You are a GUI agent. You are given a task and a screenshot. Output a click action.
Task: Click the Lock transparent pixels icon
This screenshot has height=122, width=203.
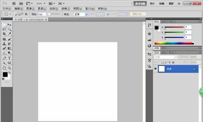tap(162, 62)
